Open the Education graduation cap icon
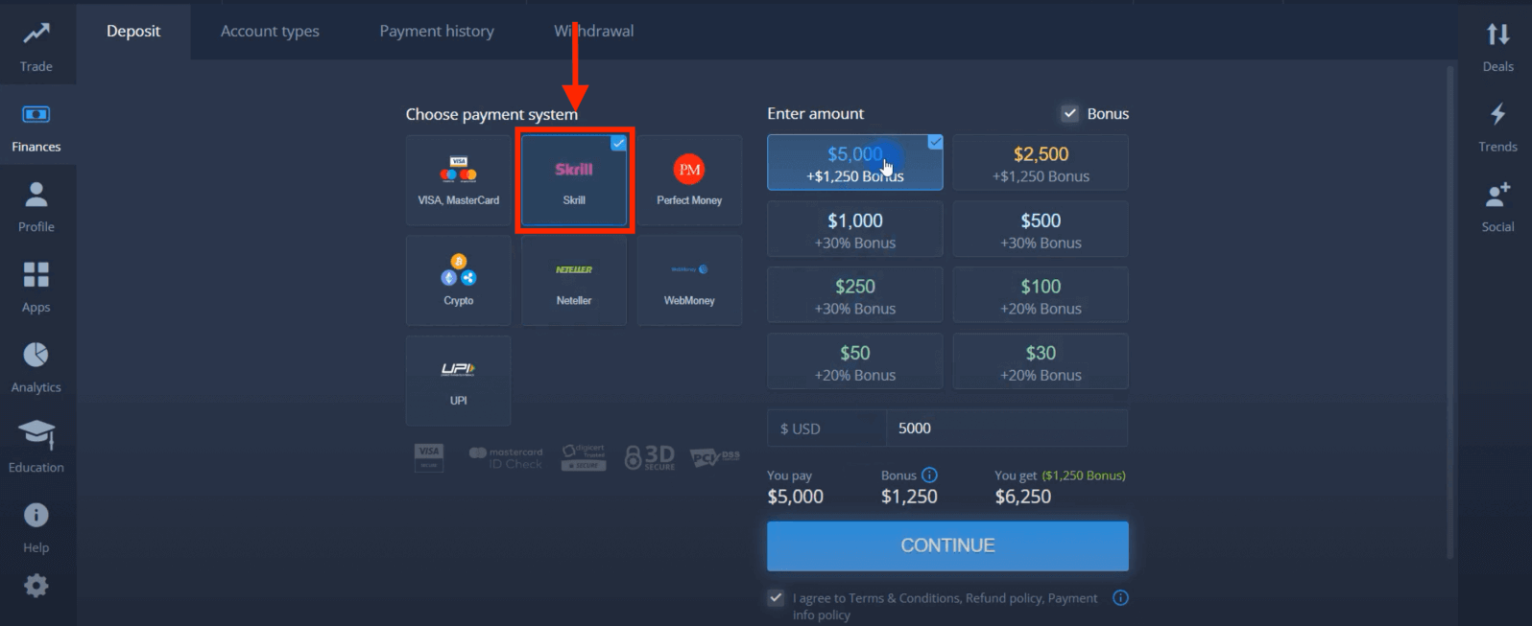Screen dimensions: 1532x626 (36, 447)
